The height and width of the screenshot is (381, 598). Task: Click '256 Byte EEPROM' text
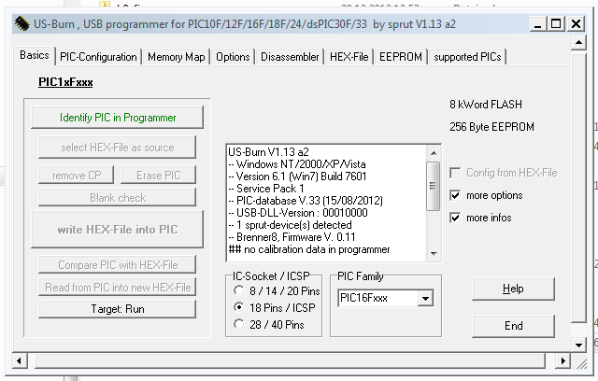(491, 127)
